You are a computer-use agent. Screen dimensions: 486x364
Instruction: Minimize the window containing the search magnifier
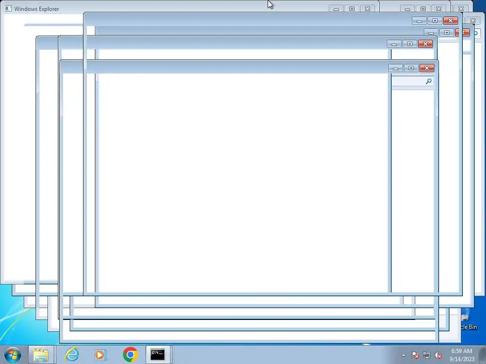coord(395,68)
